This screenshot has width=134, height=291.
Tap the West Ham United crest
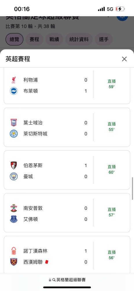14,262
